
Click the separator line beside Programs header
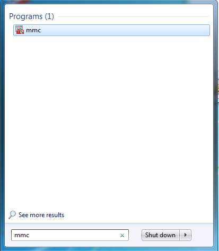133,17
